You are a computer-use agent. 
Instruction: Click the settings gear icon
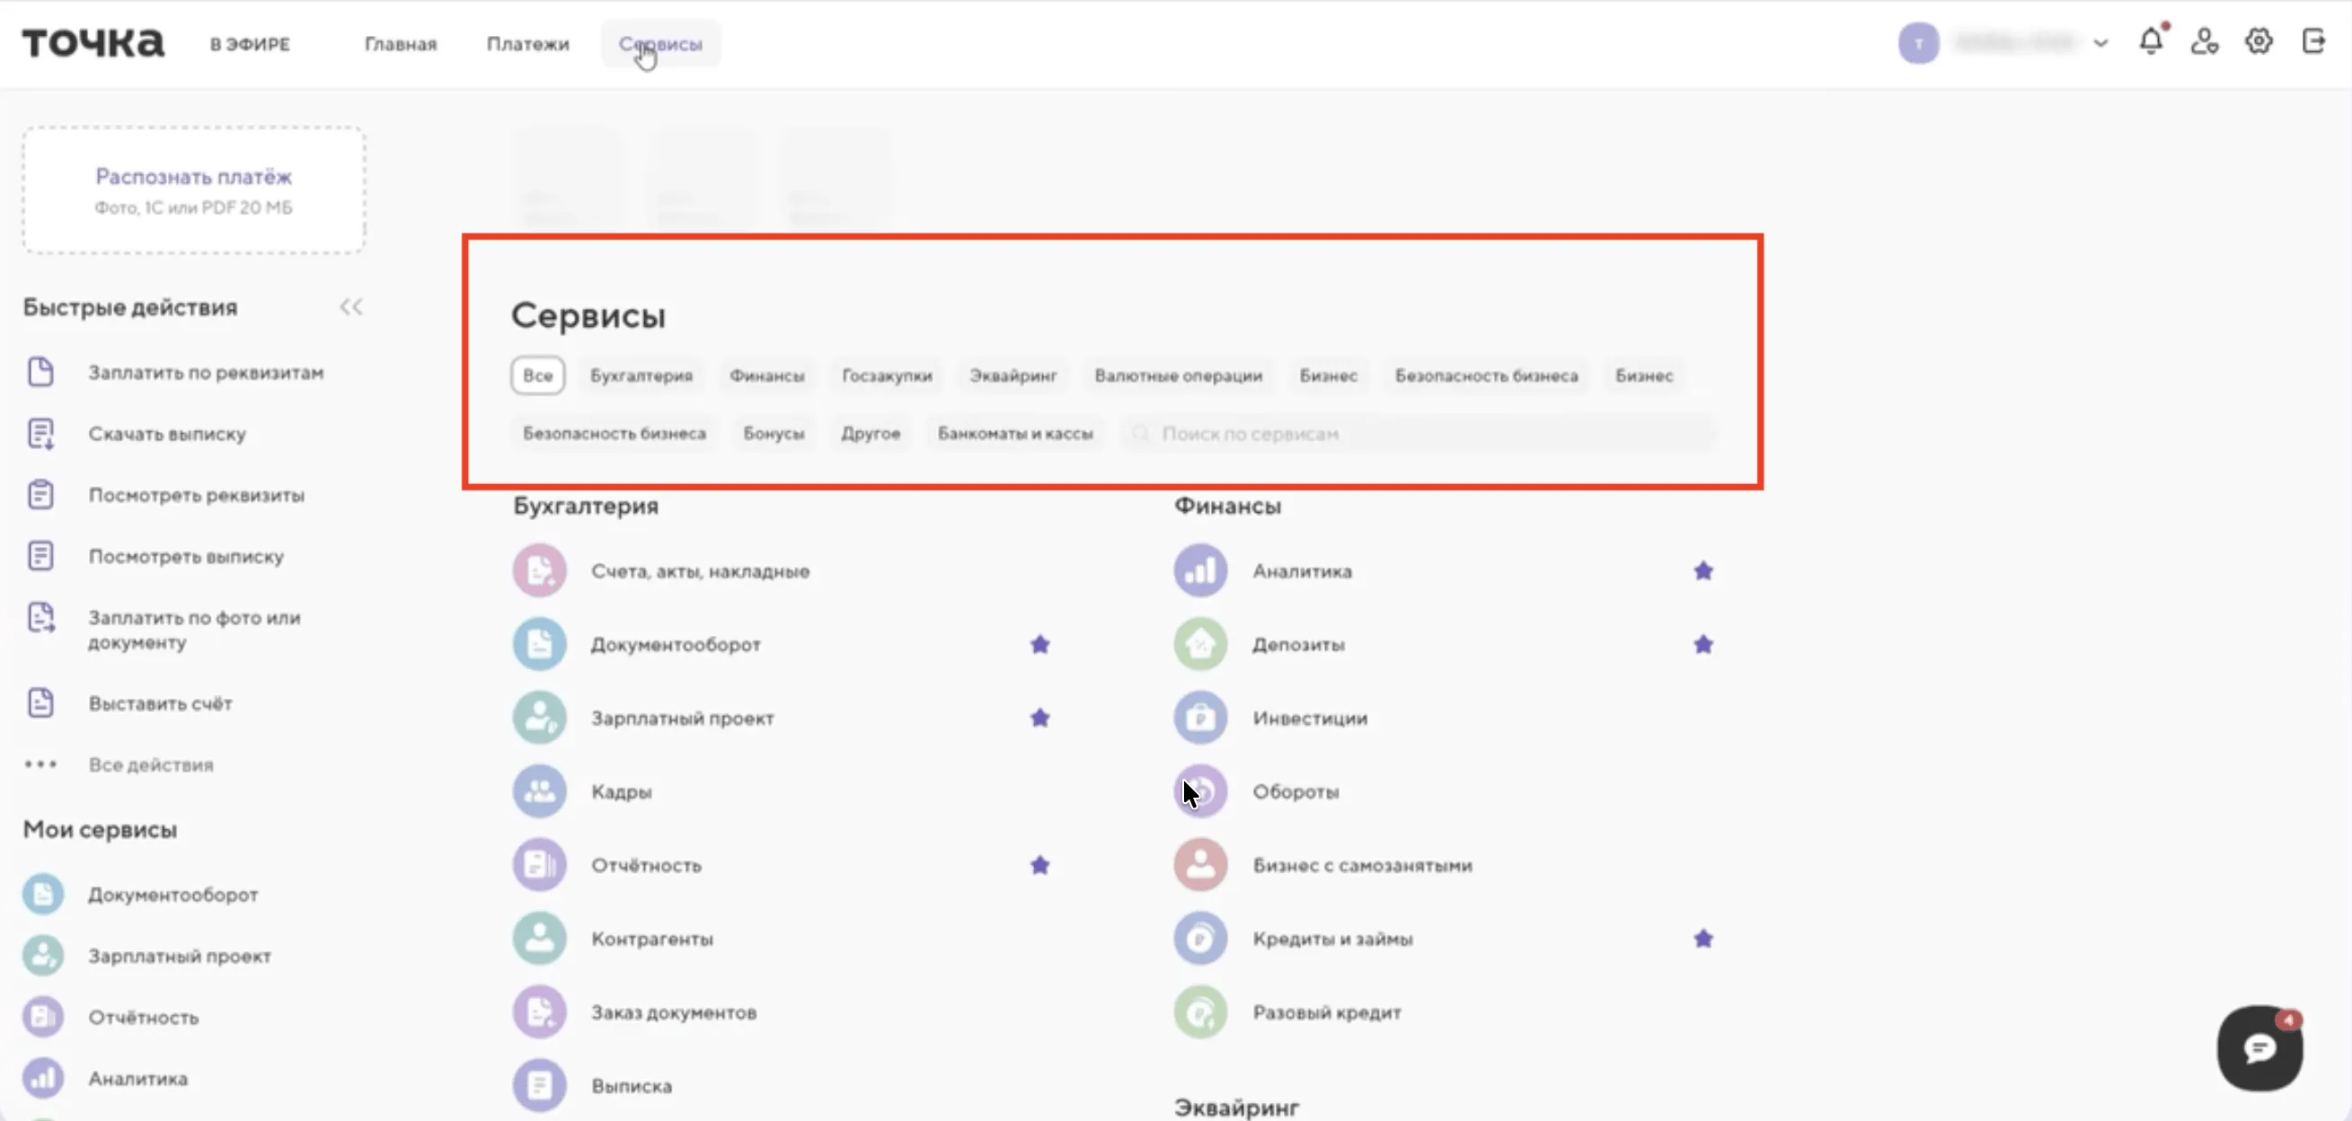click(2258, 42)
